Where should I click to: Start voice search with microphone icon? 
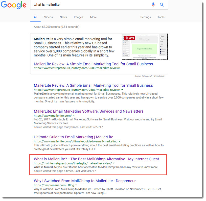(153, 5)
